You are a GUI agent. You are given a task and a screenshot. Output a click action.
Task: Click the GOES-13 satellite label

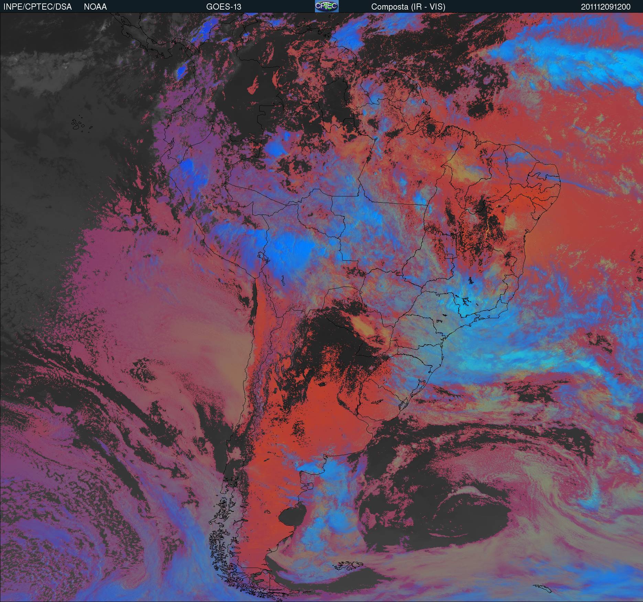[224, 7]
